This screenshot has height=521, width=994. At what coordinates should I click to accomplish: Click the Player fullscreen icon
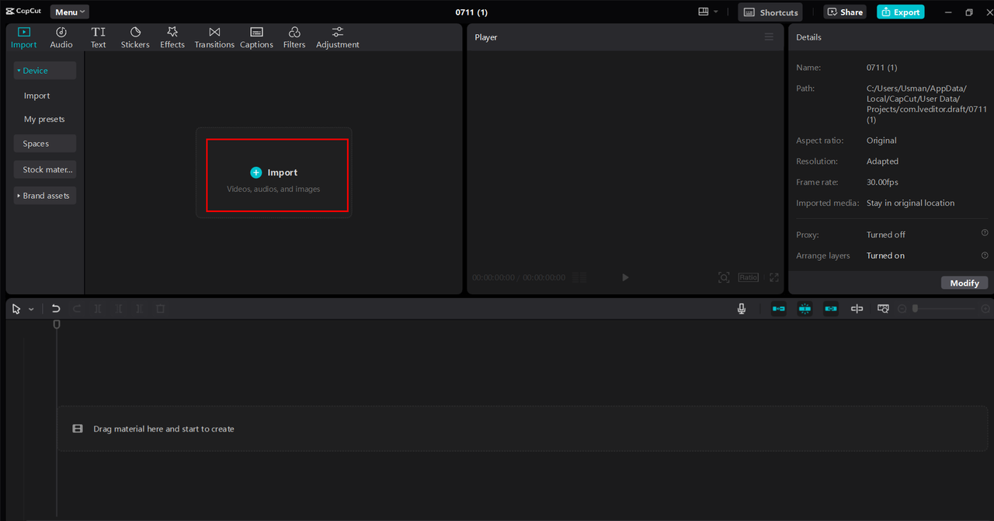[774, 277]
